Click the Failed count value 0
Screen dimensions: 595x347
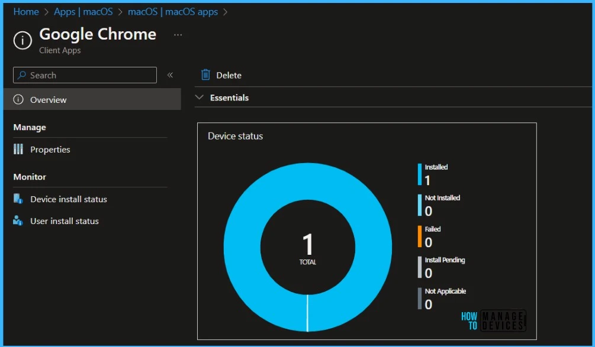pos(429,242)
